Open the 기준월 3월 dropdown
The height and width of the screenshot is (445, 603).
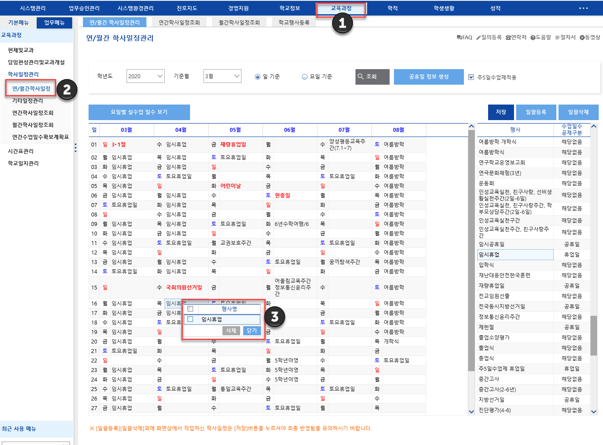[x=222, y=76]
